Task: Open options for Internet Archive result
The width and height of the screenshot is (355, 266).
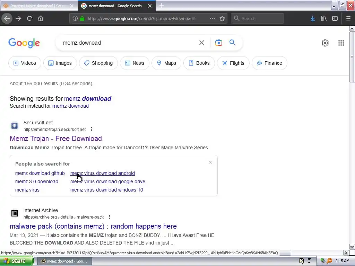Action: pos(109,217)
